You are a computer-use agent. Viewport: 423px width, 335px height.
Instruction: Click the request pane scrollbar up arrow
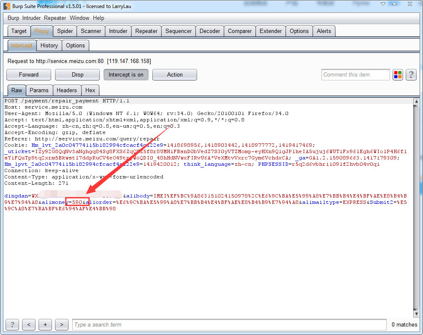tap(416, 101)
